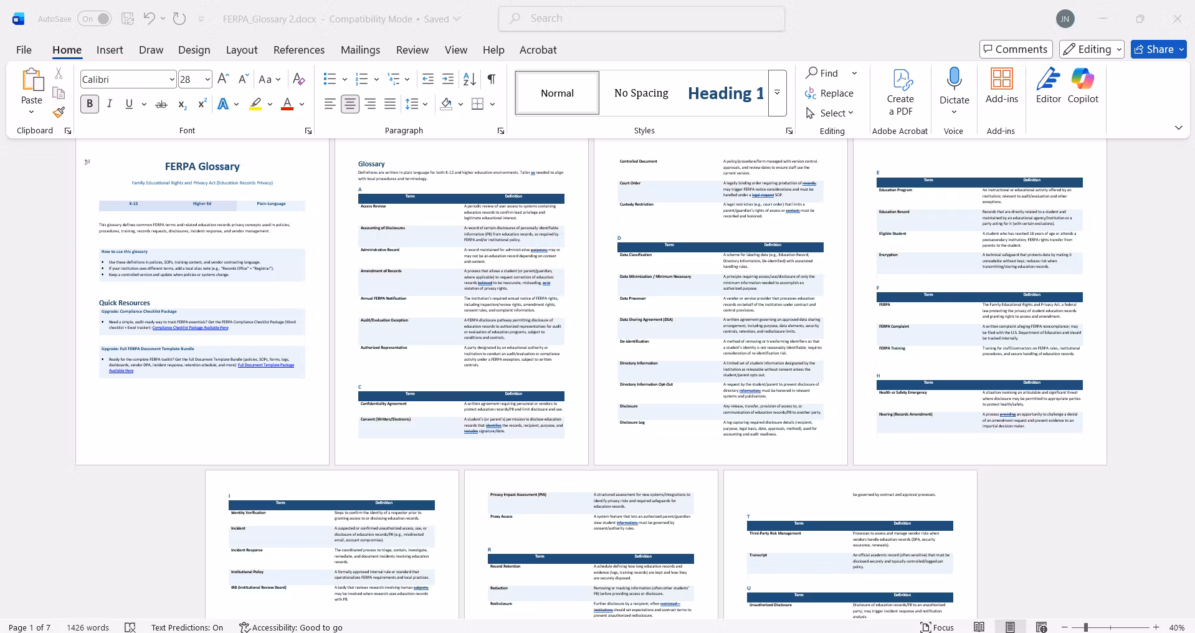1195x633 pixels.
Task: Expand the Styles gallery
Action: click(x=777, y=93)
